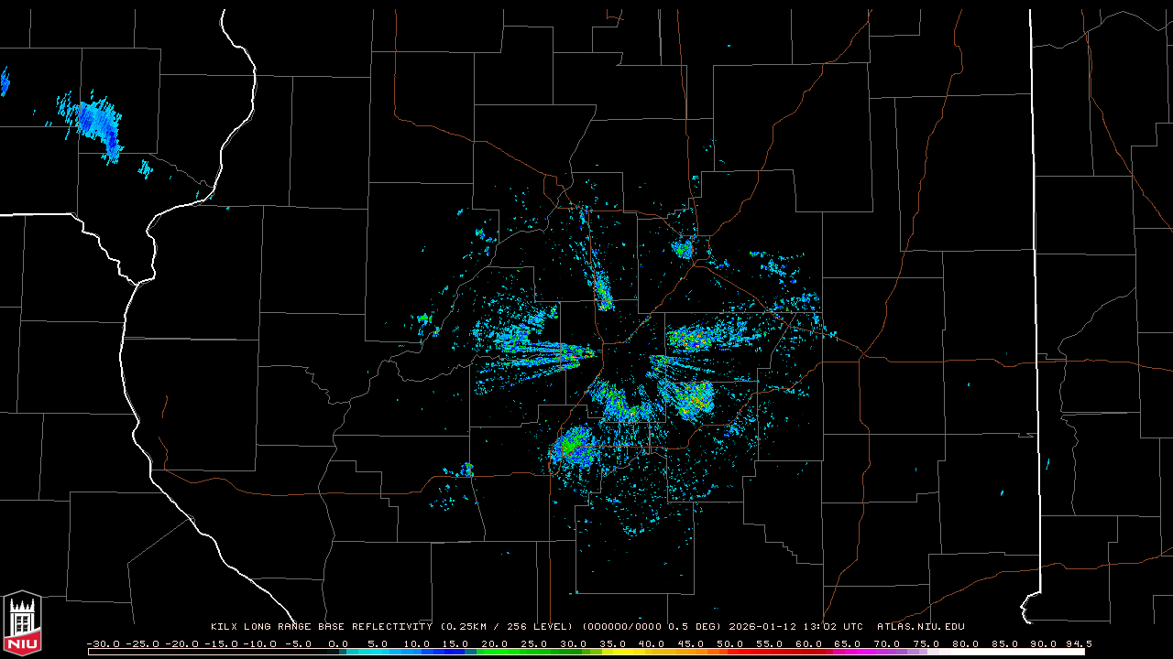Image resolution: width=1173 pixels, height=659 pixels.
Task: Click the 15.0 scale value
Action: 455,643
